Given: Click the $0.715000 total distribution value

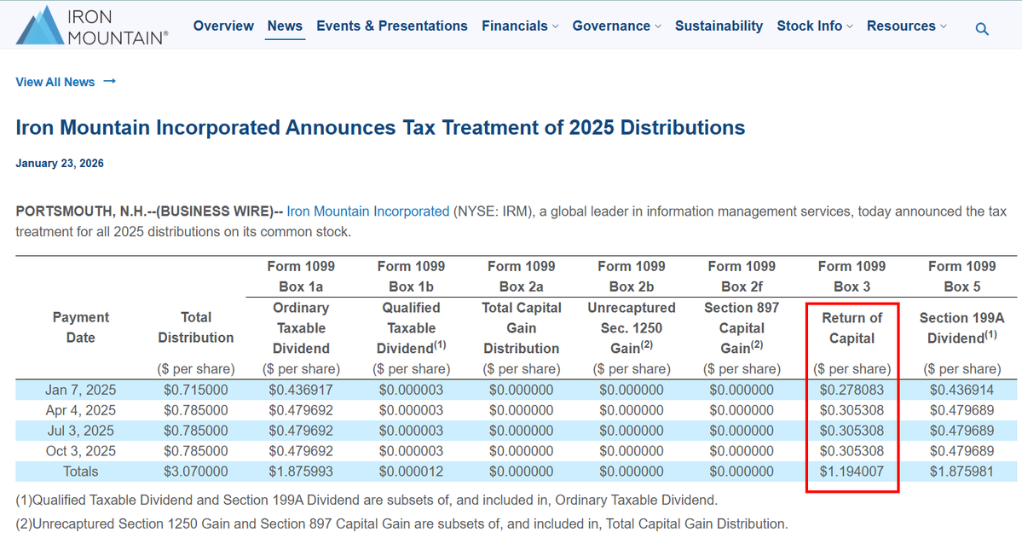Looking at the screenshot, I should [195, 390].
